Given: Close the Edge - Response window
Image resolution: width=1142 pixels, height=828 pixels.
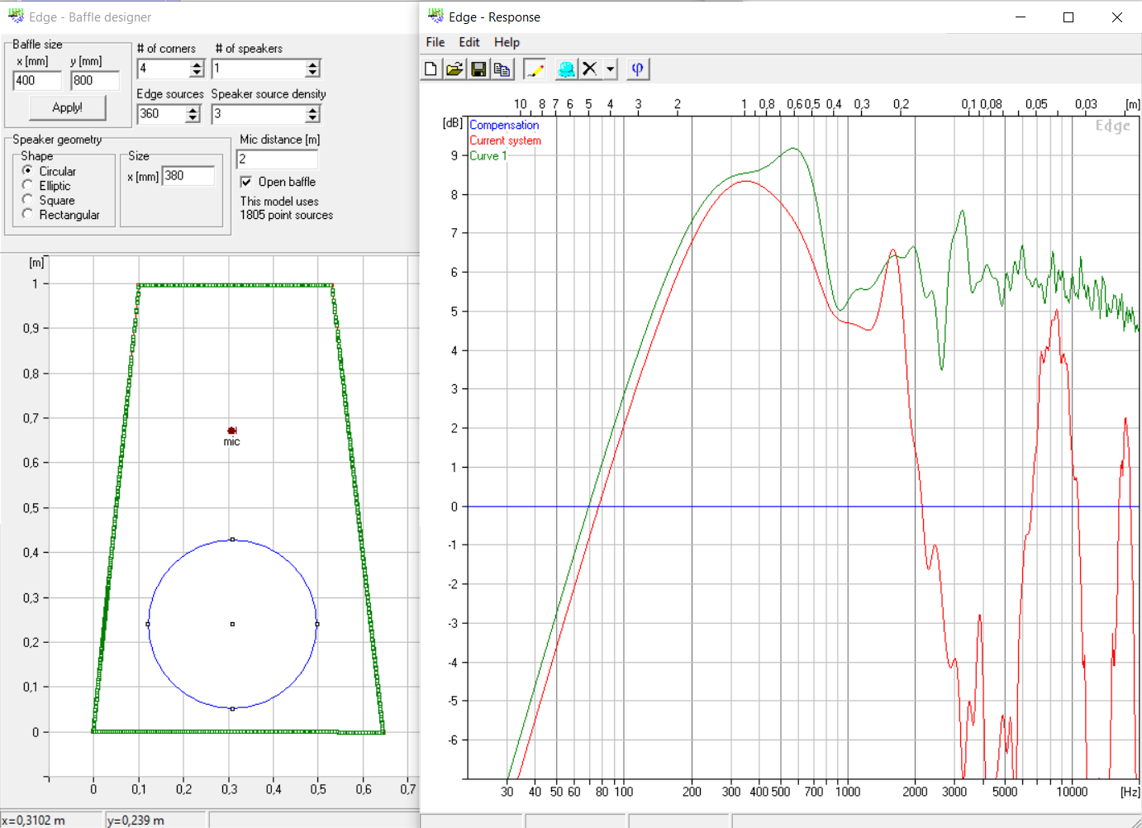Looking at the screenshot, I should tap(1117, 17).
